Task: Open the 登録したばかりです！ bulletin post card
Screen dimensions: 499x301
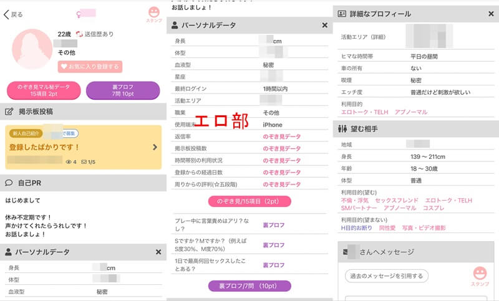Action: (x=84, y=147)
